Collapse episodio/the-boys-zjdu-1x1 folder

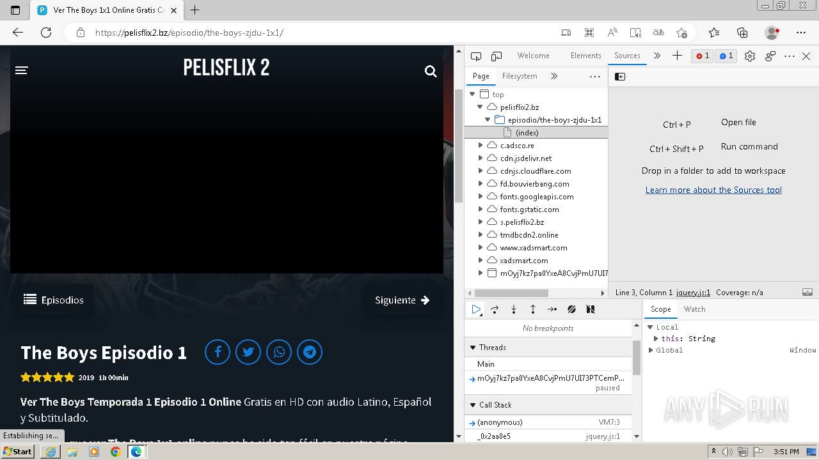488,119
